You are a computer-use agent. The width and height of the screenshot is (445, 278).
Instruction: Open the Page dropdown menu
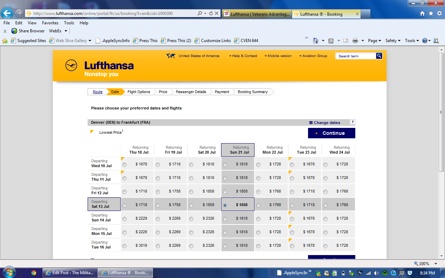(x=374, y=40)
